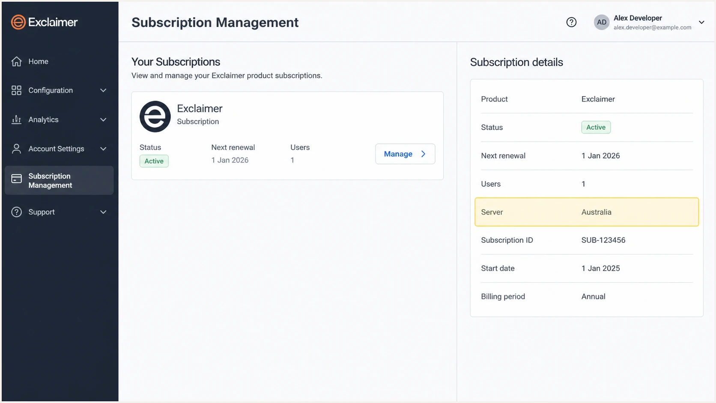
Task: Select Subscription Management sidebar item
Action: (x=59, y=180)
